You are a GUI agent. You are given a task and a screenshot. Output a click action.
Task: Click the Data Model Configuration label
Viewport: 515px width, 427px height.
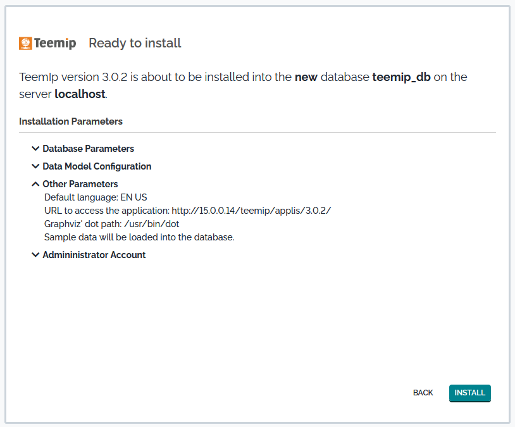97,166
